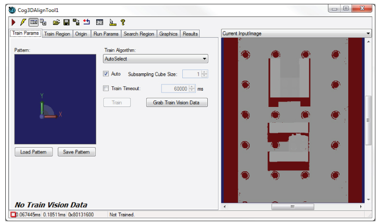Uncheck the Auto subsampling checkbox

point(106,74)
